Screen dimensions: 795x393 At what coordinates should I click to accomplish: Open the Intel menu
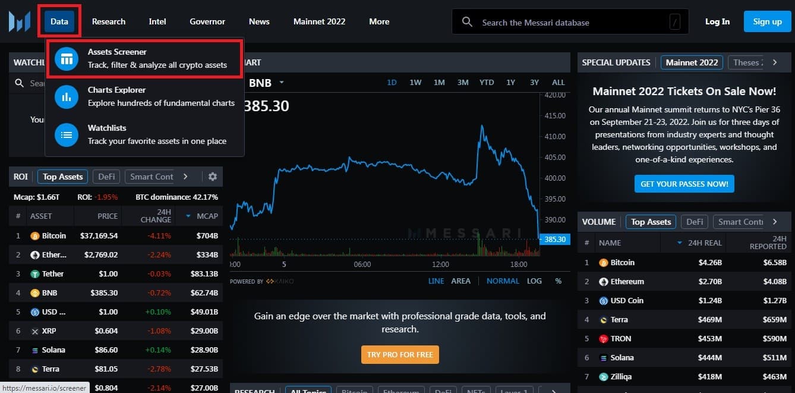click(x=157, y=21)
